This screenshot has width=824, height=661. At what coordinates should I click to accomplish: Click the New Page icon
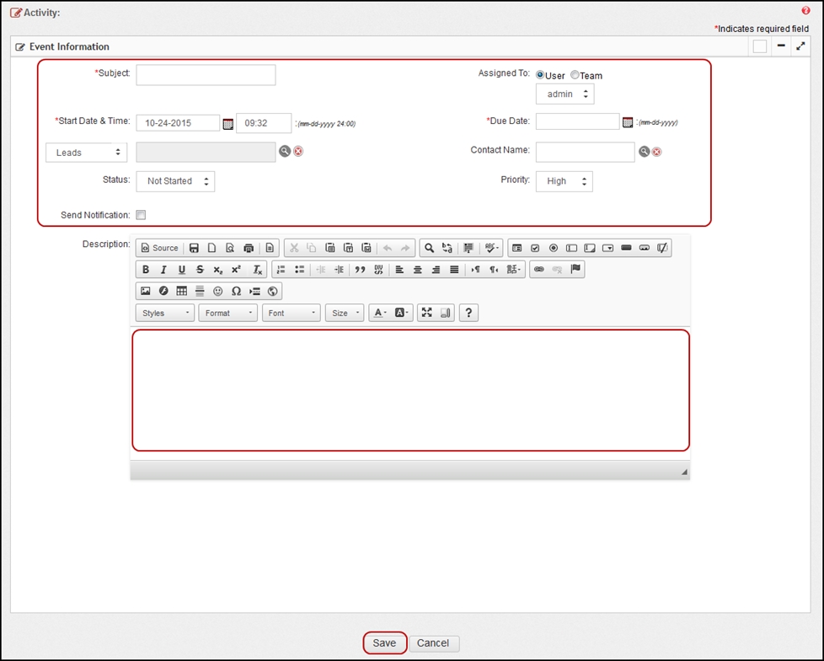(211, 248)
